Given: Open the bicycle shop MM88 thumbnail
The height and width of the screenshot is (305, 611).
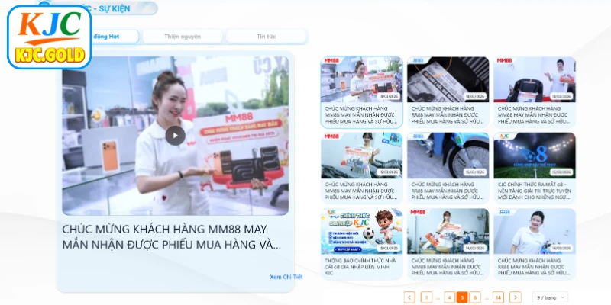Looking at the screenshot, I should click(x=448, y=232).
